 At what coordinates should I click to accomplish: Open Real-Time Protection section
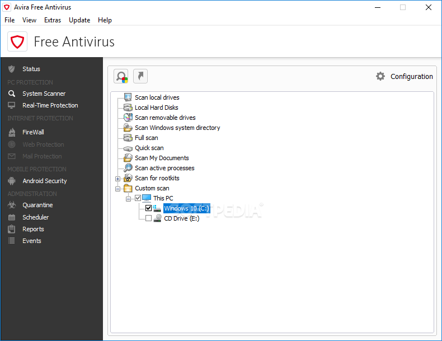tap(50, 105)
